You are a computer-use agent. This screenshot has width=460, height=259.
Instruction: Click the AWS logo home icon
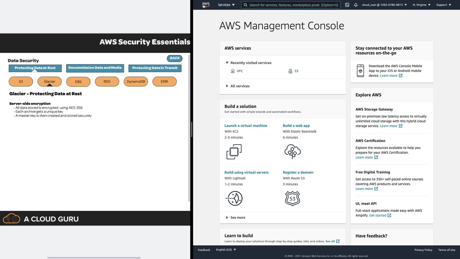click(206, 5)
